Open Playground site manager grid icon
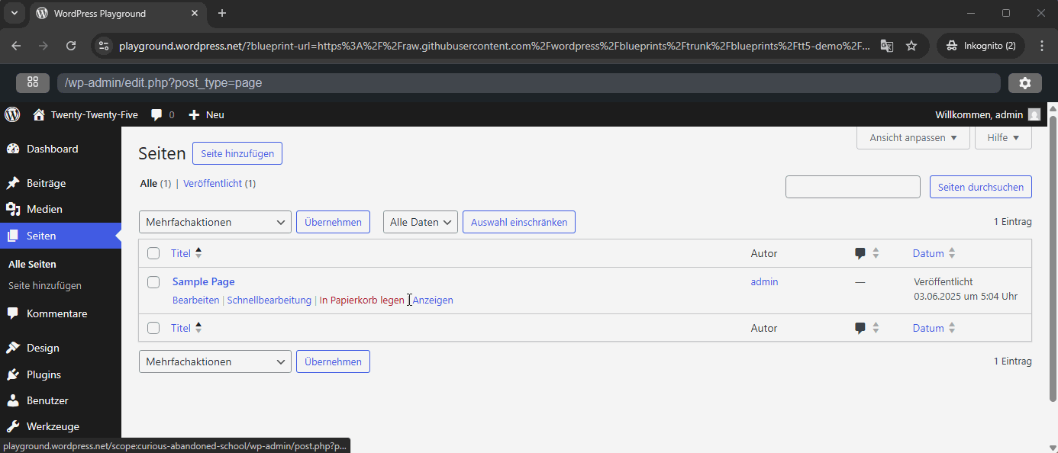 [x=33, y=82]
